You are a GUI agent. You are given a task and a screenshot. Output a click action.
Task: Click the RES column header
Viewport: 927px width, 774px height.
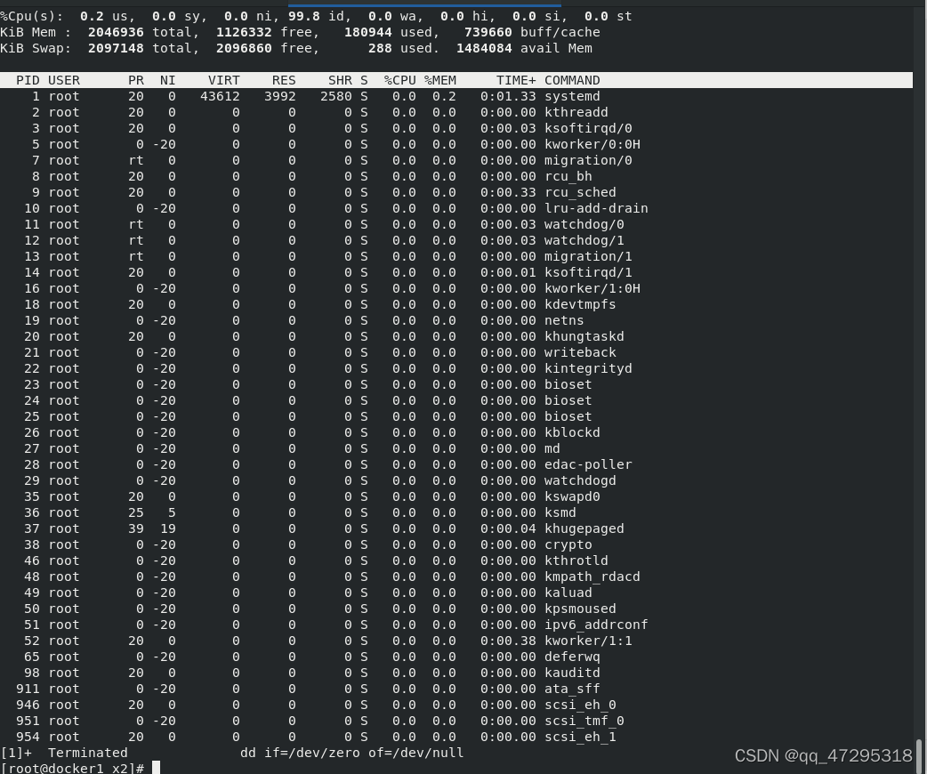pyautogui.click(x=284, y=80)
